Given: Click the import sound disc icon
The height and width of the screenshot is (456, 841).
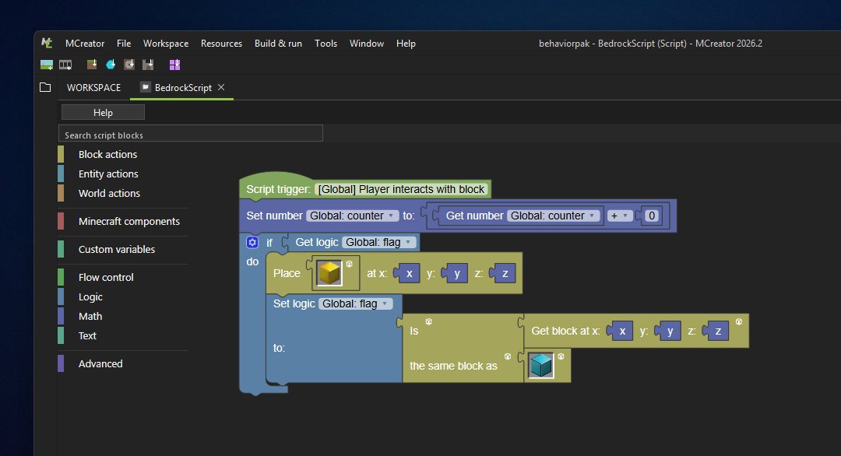Looking at the screenshot, I should [129, 65].
